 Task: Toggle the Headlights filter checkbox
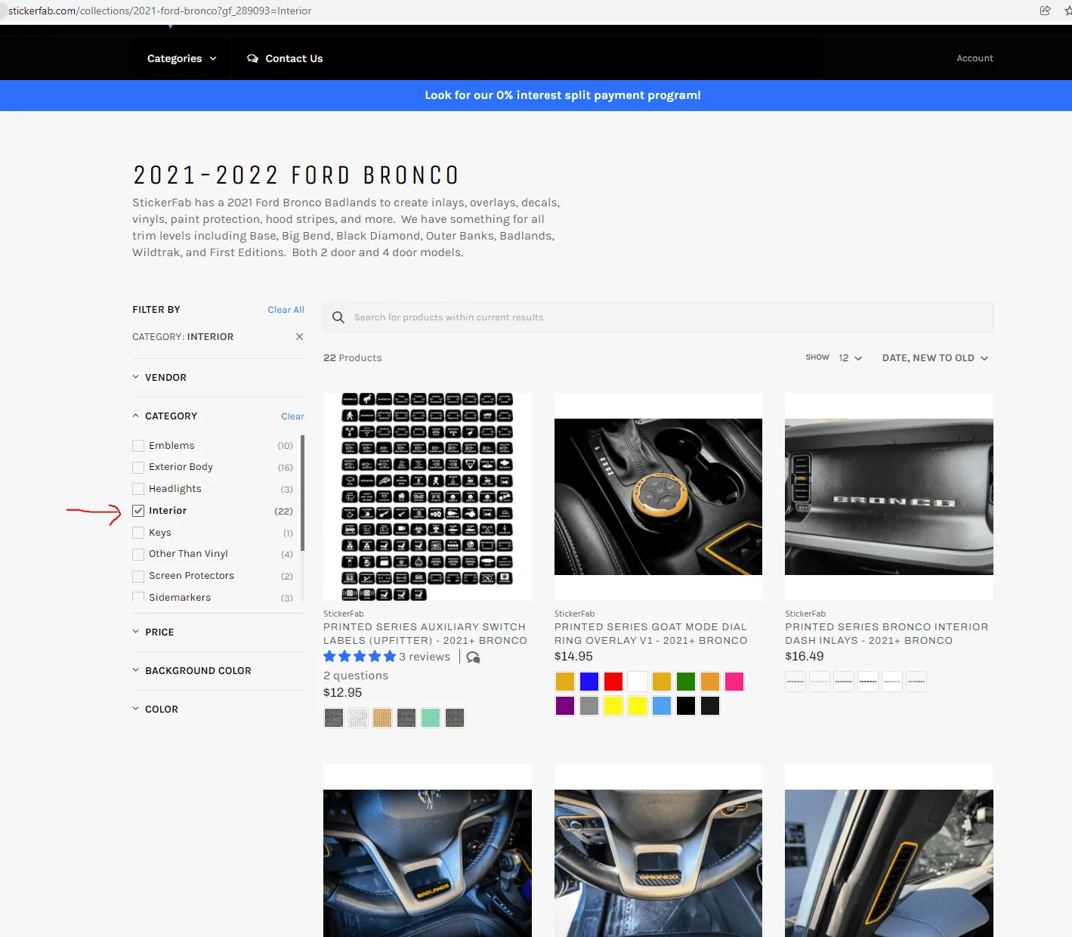(138, 489)
